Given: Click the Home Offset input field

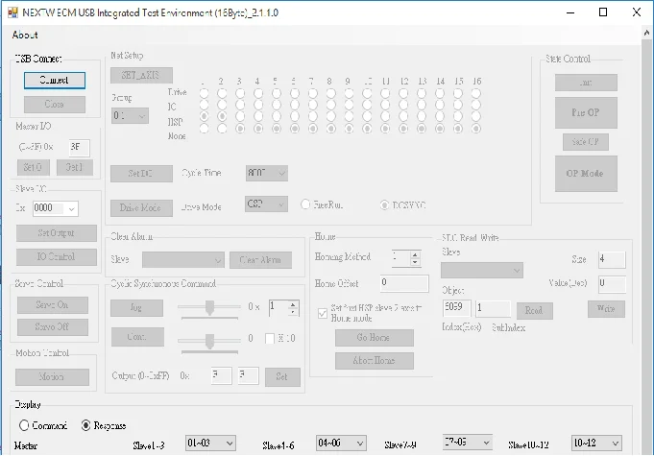Looking at the screenshot, I should [404, 283].
